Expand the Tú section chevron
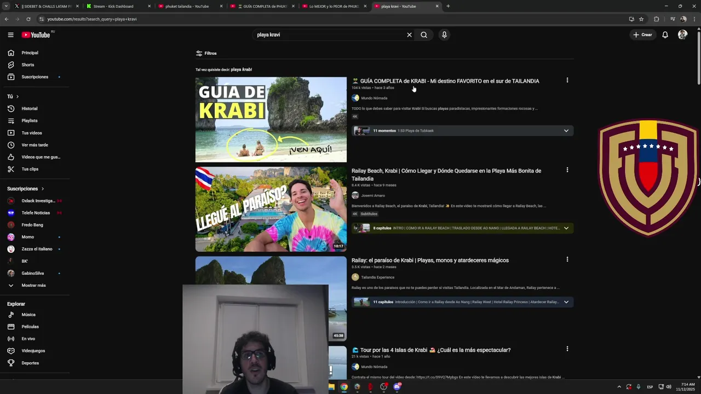 (17, 96)
